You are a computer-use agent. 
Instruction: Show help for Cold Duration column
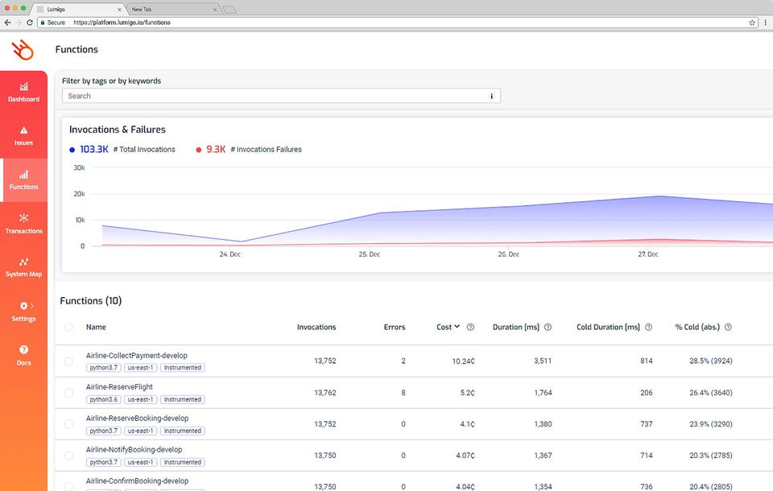(648, 327)
